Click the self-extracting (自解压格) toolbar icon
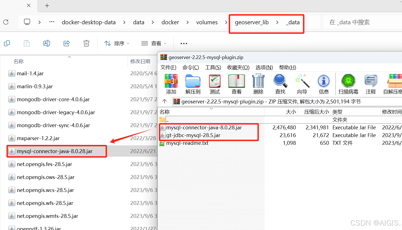The width and height of the screenshot is (402, 230). pos(394,81)
